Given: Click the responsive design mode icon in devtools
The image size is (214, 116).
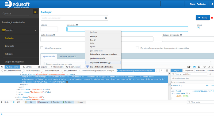Looking at the screenshot, I should coord(199,67).
